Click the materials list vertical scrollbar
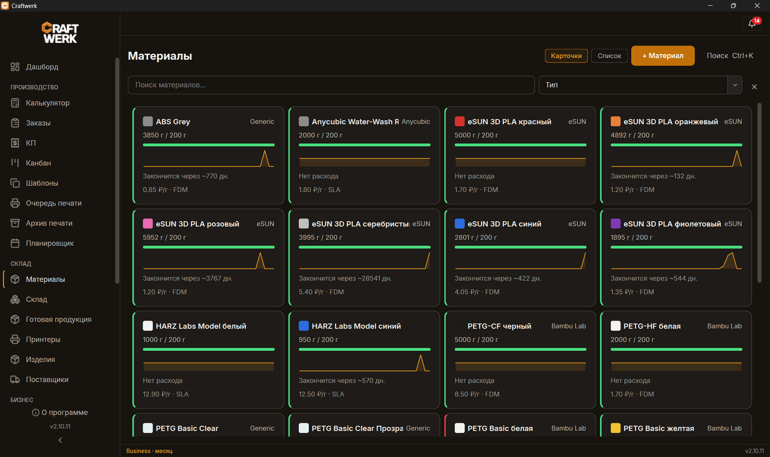The height and width of the screenshot is (457, 770). [759, 192]
